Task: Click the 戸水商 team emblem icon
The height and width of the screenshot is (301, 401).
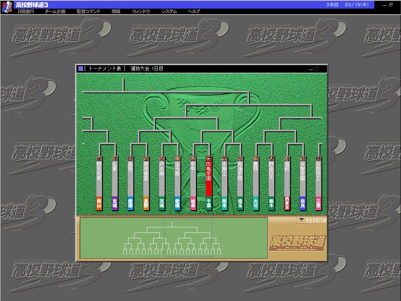Action: pos(162,158)
